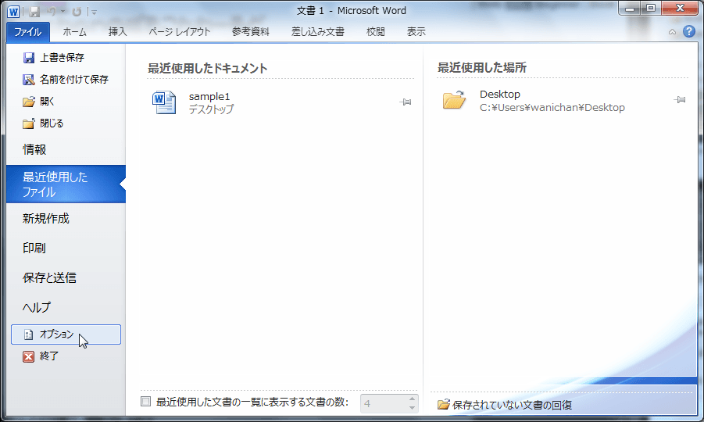Minimize the ribbon with caret icon
This screenshot has height=422, width=704.
672,32
